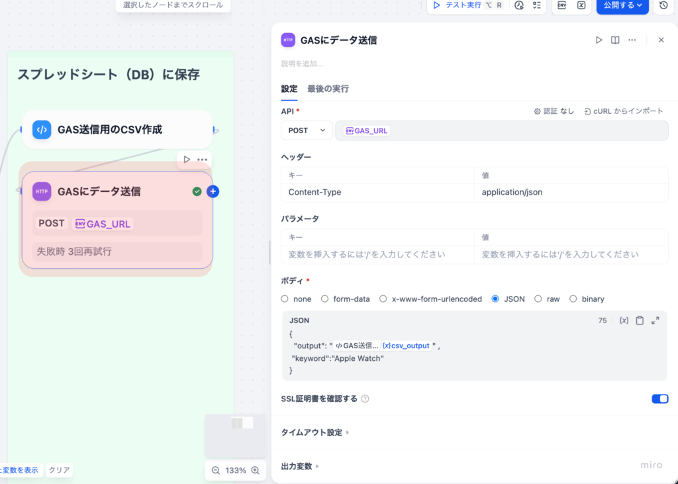Open the POST method dropdown
Viewport: 678px width, 484px height.
pyautogui.click(x=307, y=130)
